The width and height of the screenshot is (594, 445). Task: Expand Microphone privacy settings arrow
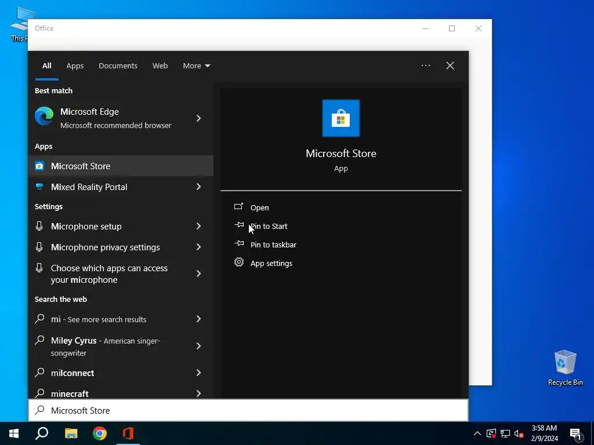coord(199,247)
